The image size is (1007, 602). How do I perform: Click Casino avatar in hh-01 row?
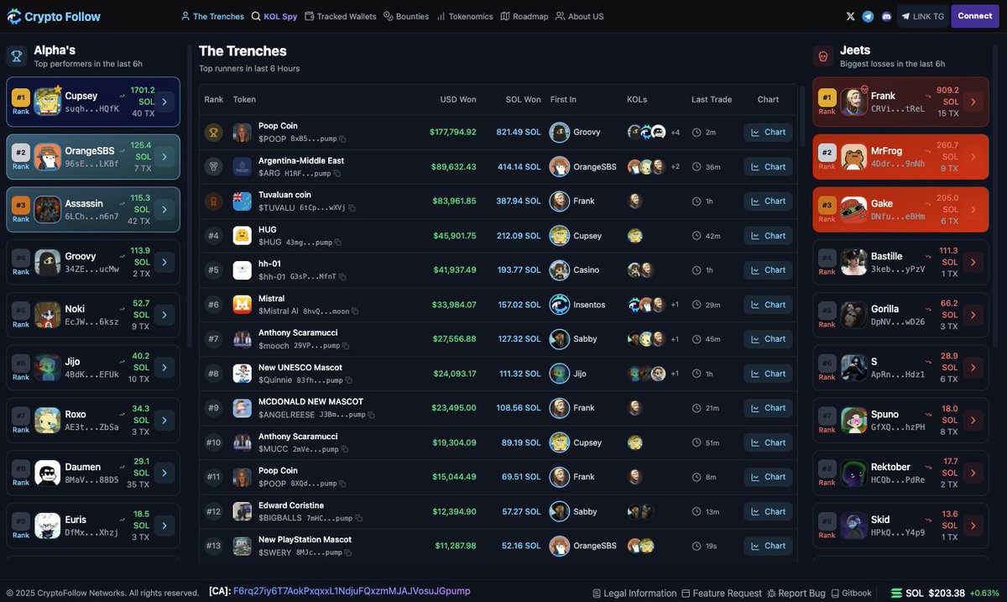pos(559,270)
